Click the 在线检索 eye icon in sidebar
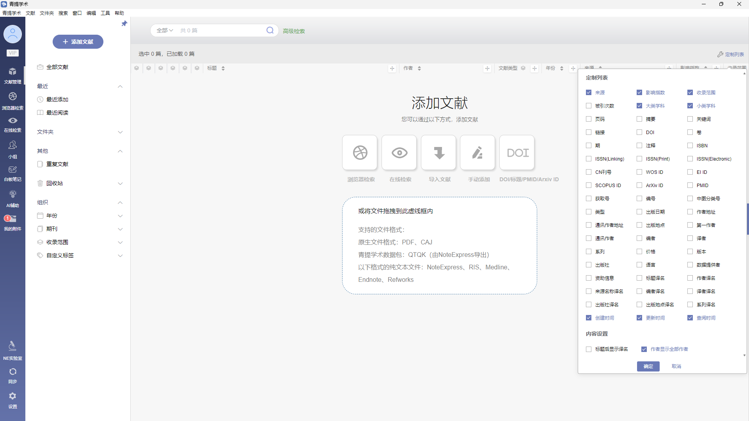Screen dimensions: 749x421 coord(12,121)
